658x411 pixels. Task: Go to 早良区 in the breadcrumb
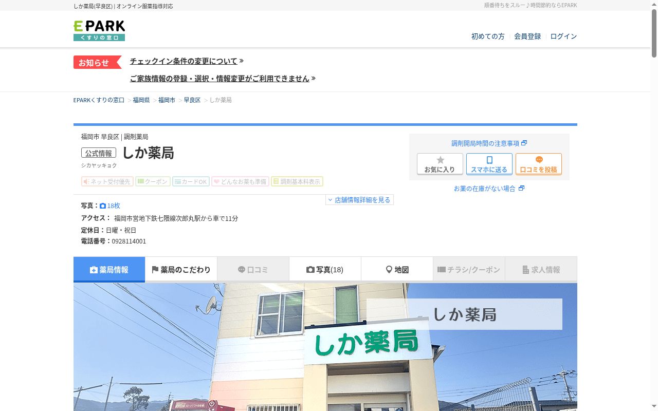coord(192,100)
